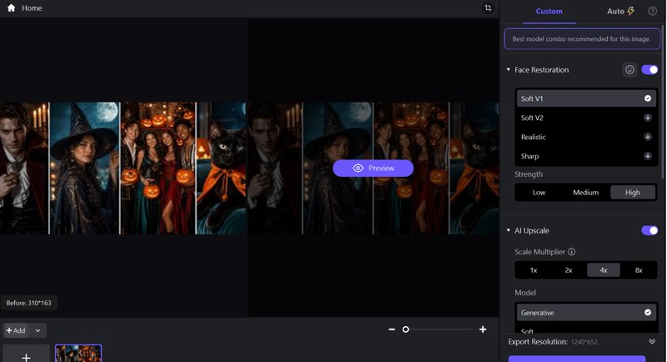This screenshot has width=667, height=362.
Task: Expand the Export Resolution double chevron
Action: coord(652,342)
